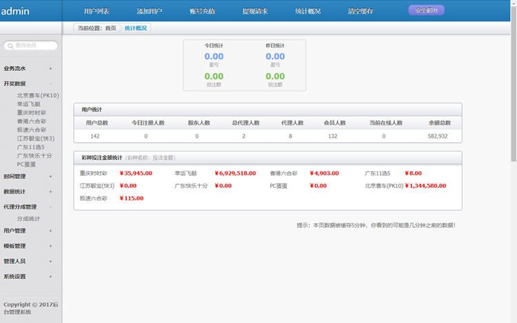Open 用户列表 in top navigation
517x323 pixels.
click(97, 12)
